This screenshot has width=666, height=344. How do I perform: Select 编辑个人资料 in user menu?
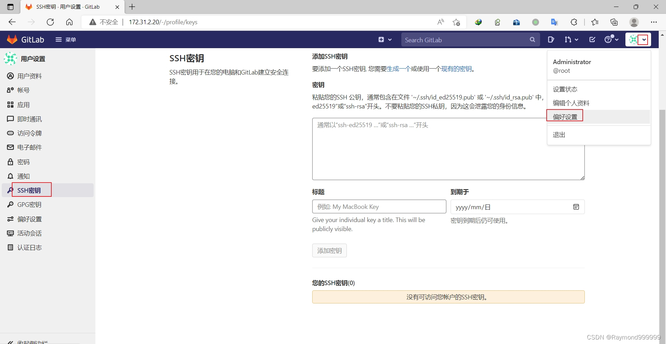point(571,103)
